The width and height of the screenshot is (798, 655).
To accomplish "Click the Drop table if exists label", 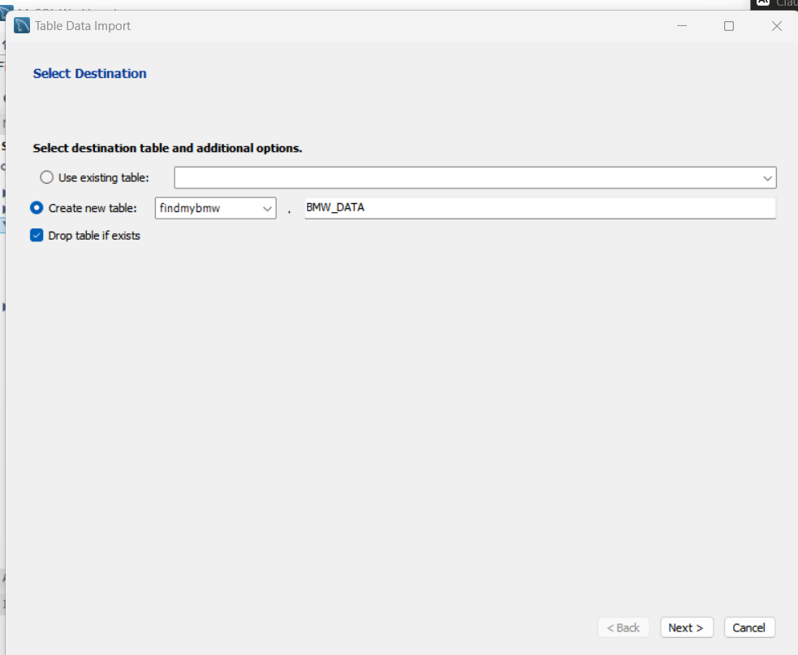I will (x=94, y=236).
